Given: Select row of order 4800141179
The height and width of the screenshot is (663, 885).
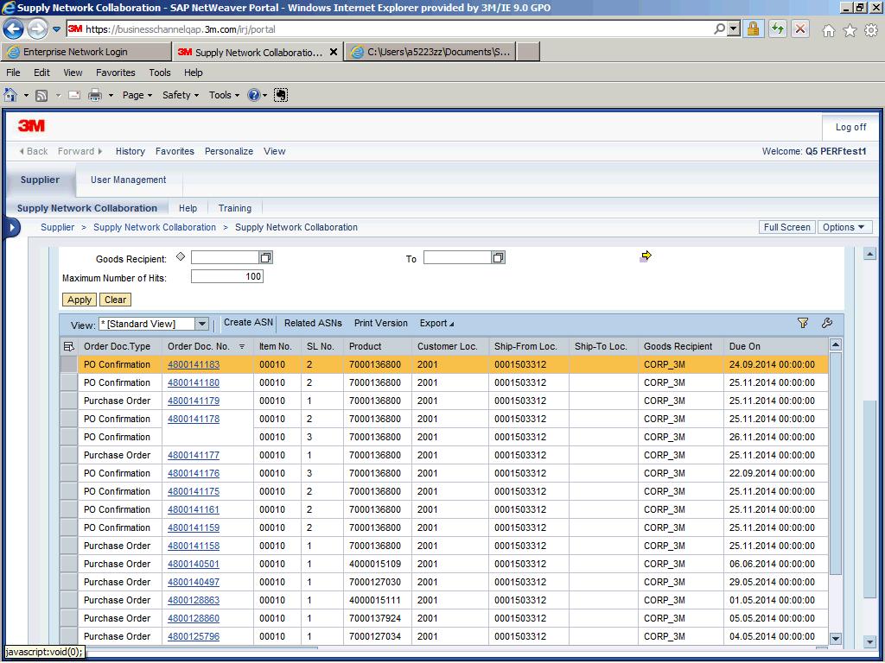Looking at the screenshot, I should [69, 401].
